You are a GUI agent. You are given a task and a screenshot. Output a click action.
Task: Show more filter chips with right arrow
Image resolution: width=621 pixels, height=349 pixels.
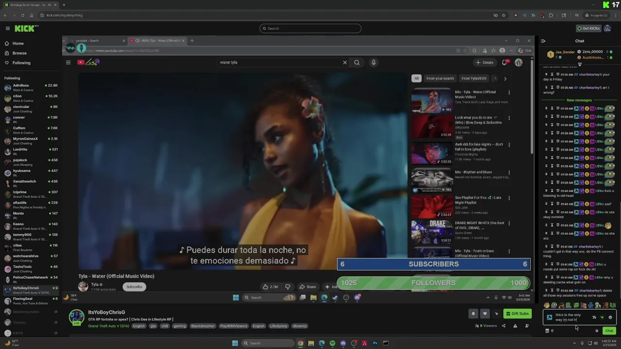click(505, 78)
